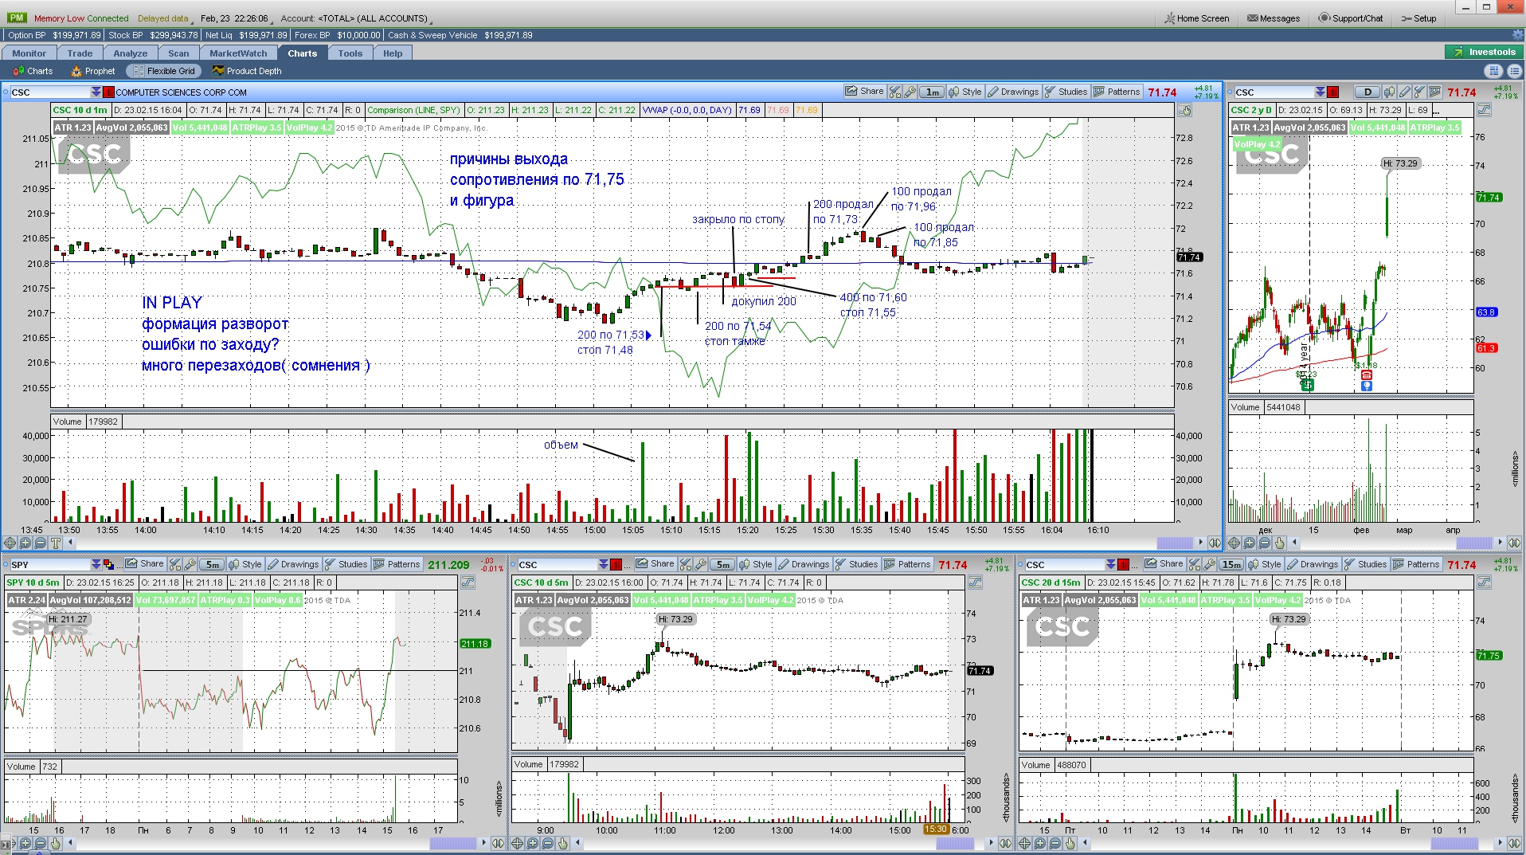Toggle chart mode icon on SPY chart

pyautogui.click(x=468, y=582)
